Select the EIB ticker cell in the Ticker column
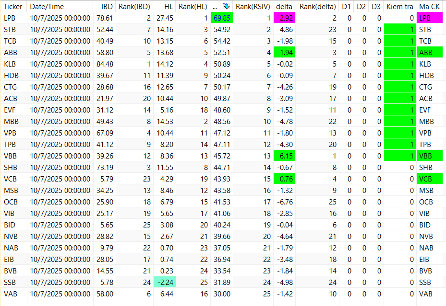The width and height of the screenshot is (446, 306). coord(13,259)
